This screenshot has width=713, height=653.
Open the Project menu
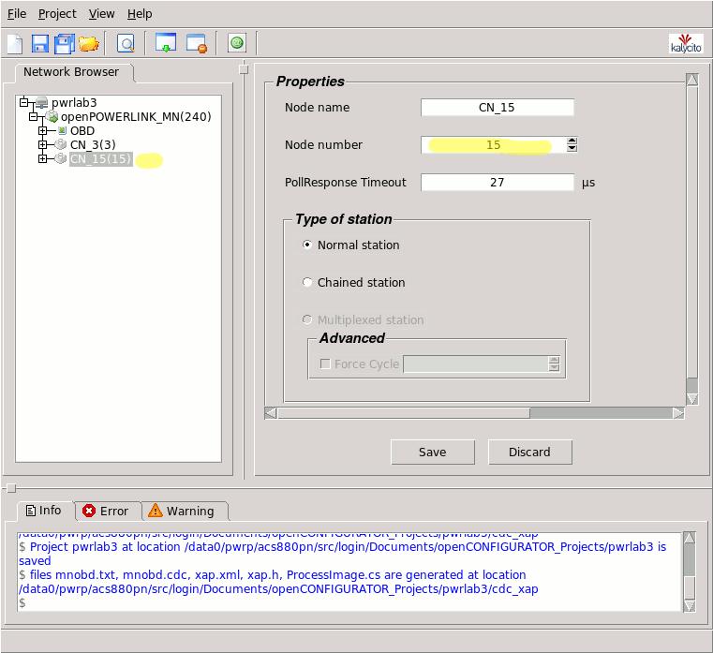pos(57,14)
